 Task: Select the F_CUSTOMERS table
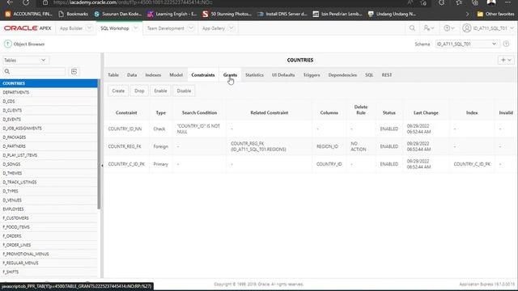coord(49,218)
